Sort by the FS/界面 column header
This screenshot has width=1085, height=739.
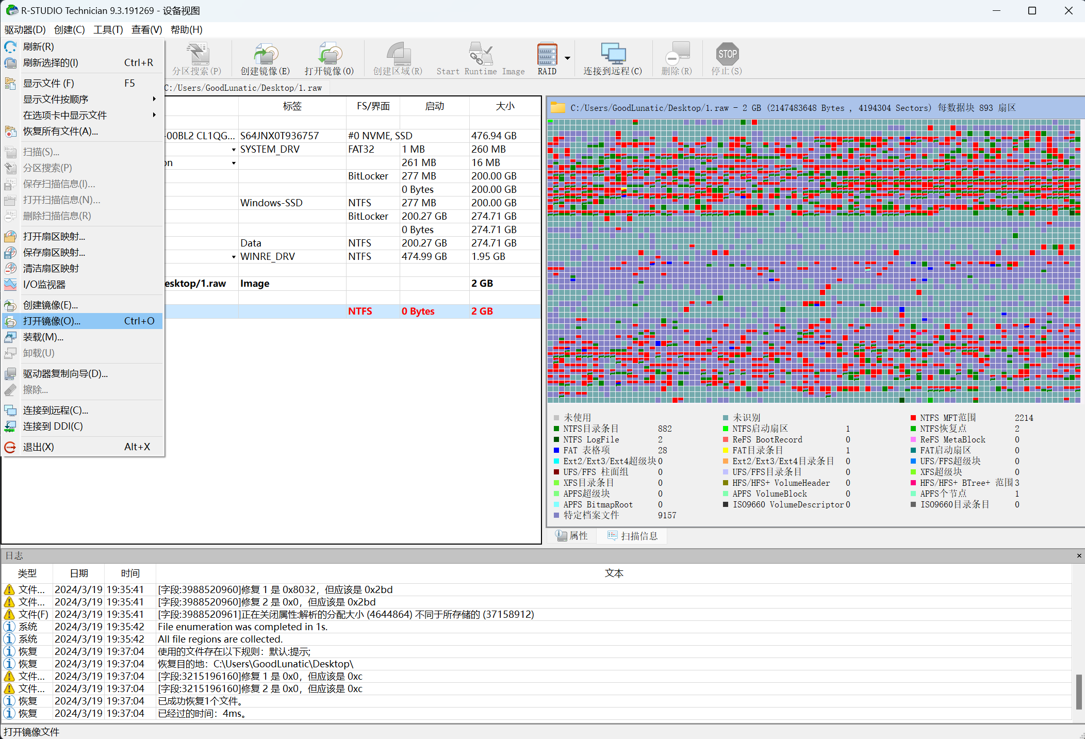[373, 106]
